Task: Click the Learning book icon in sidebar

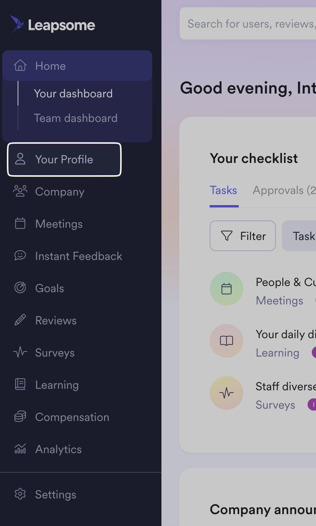Action: tap(20, 385)
